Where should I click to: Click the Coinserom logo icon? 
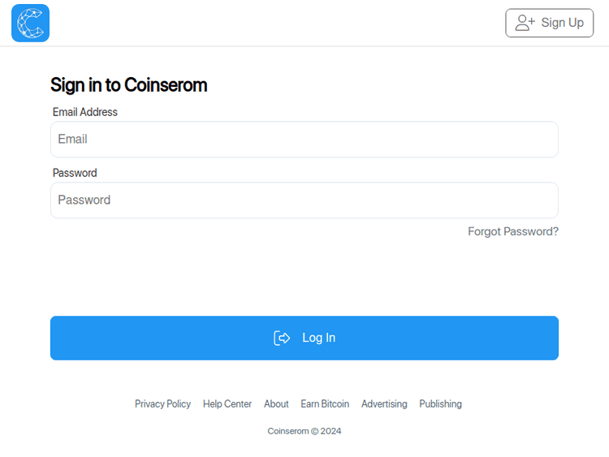pyautogui.click(x=30, y=23)
